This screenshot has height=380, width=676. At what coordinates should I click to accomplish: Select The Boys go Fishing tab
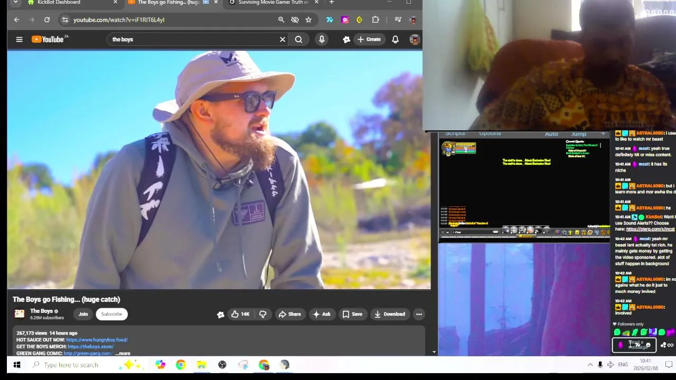tap(169, 3)
